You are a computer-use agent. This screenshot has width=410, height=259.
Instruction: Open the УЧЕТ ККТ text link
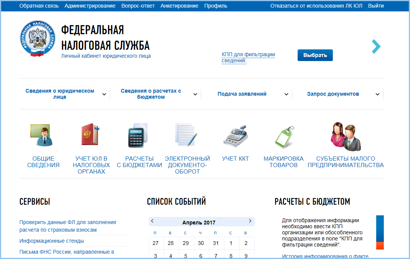[235, 158]
